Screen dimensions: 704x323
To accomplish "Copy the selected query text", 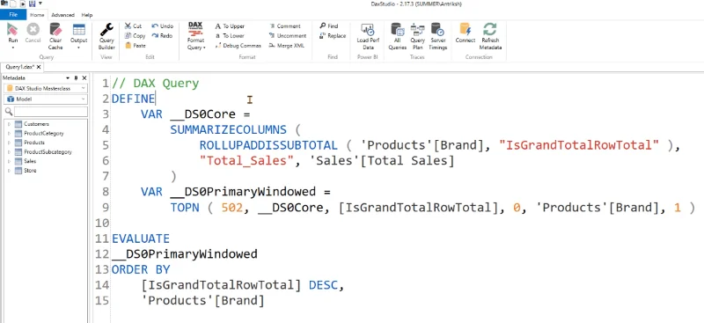I will [135, 35].
